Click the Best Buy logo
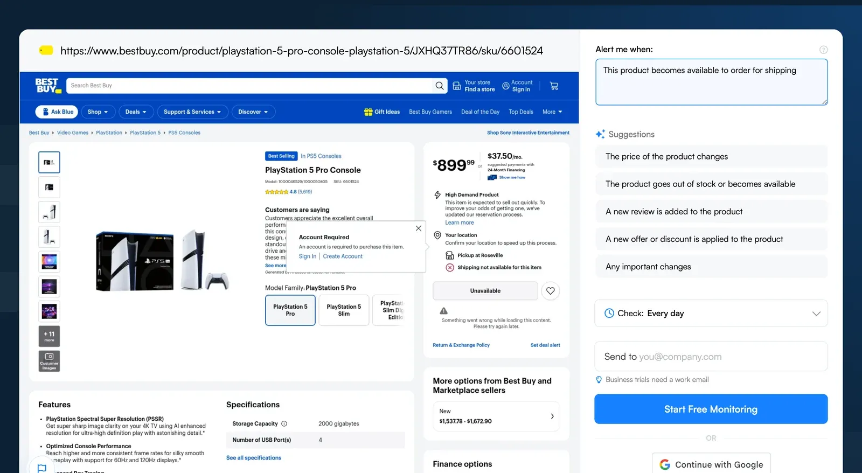This screenshot has width=862, height=473. (48, 86)
